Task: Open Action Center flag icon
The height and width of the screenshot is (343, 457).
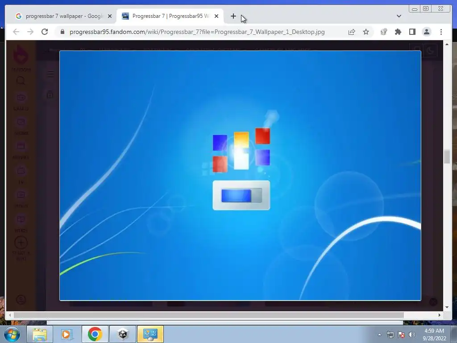Action: click(x=401, y=335)
